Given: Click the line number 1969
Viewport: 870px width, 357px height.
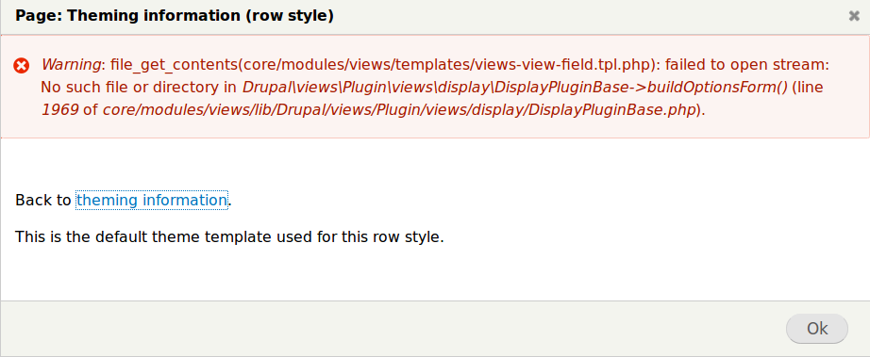Looking at the screenshot, I should coord(60,109).
